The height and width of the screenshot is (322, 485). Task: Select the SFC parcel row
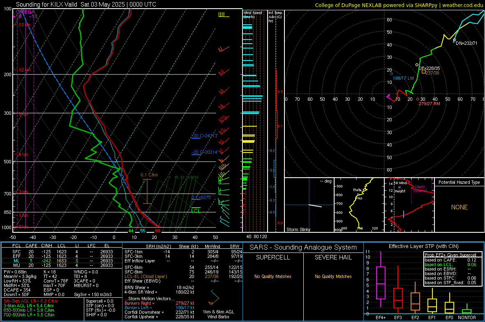tap(62, 252)
